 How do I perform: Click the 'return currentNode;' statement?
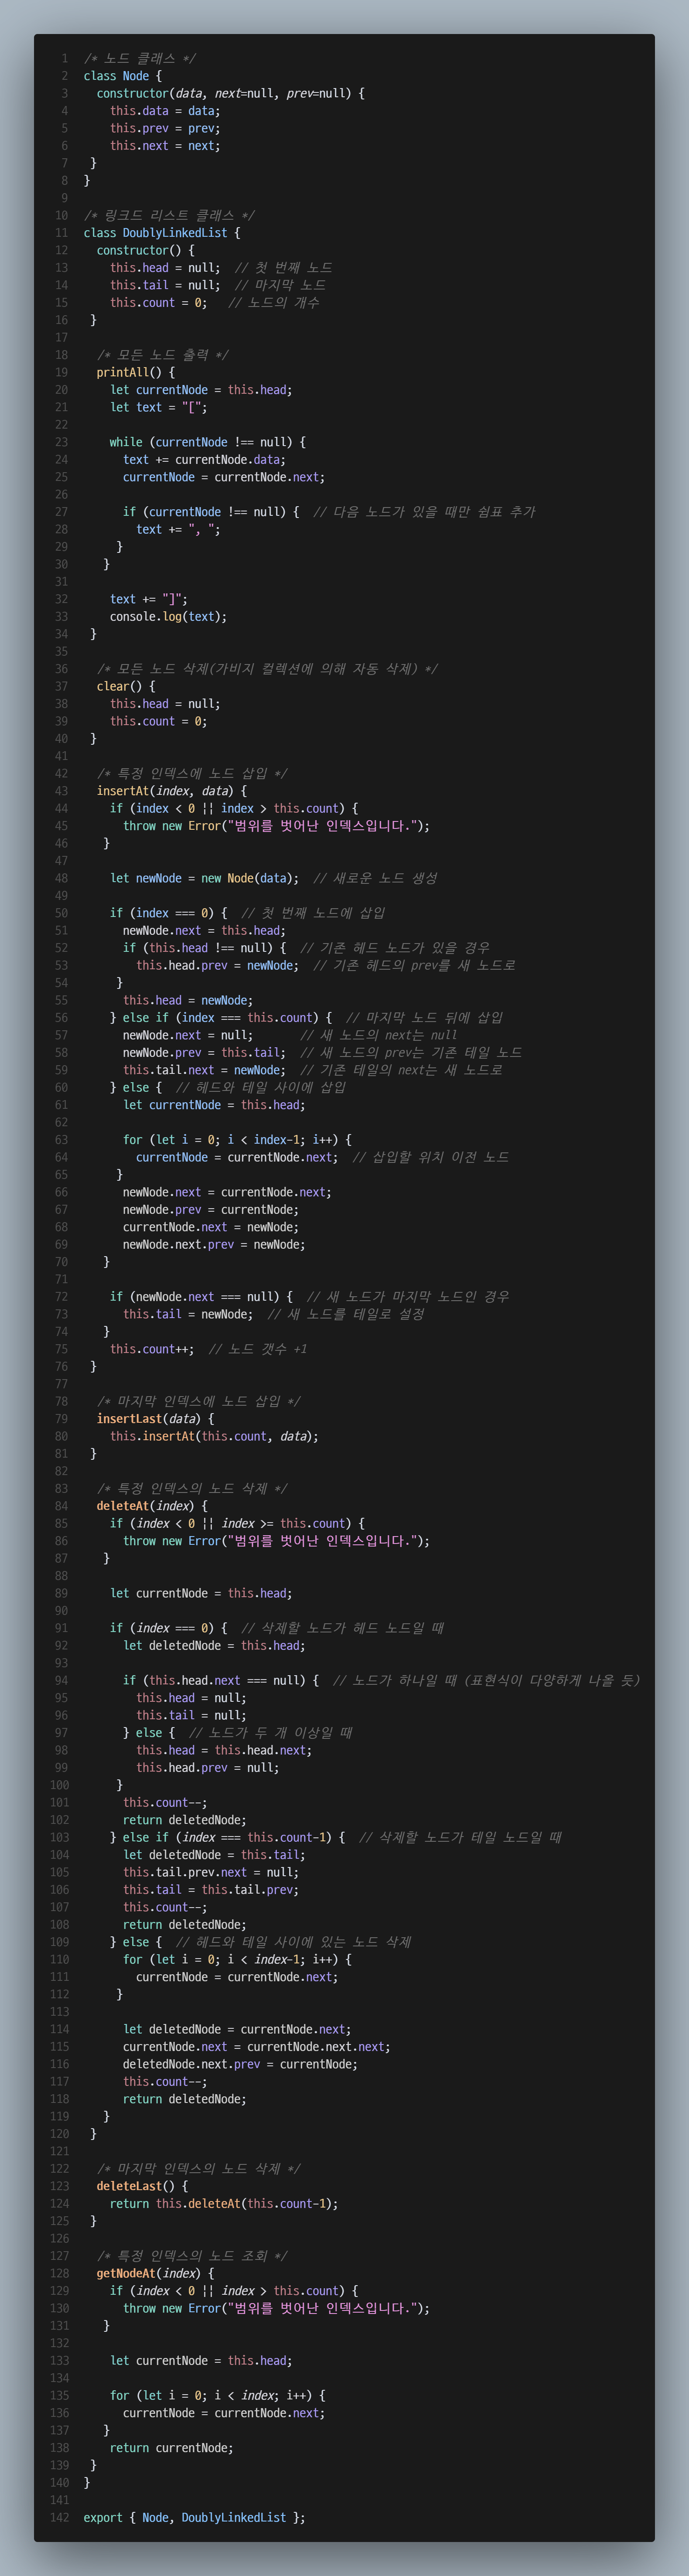point(171,2448)
